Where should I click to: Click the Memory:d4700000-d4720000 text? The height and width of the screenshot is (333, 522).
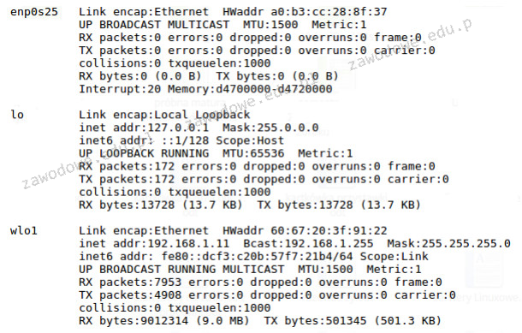click(250, 89)
